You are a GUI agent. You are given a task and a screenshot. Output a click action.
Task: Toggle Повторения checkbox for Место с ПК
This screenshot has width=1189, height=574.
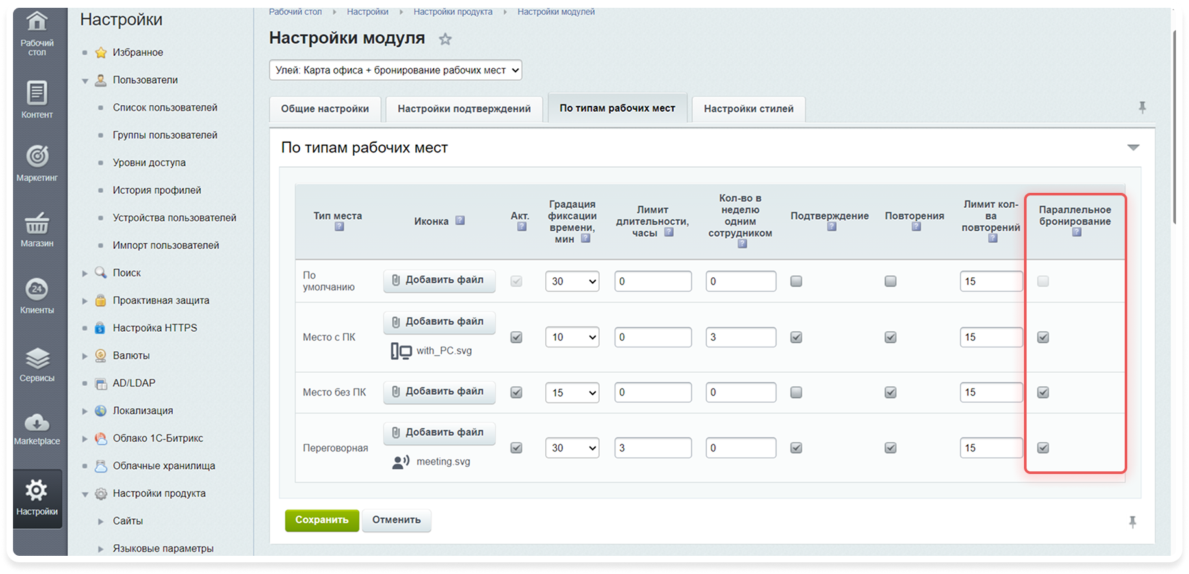(x=891, y=337)
